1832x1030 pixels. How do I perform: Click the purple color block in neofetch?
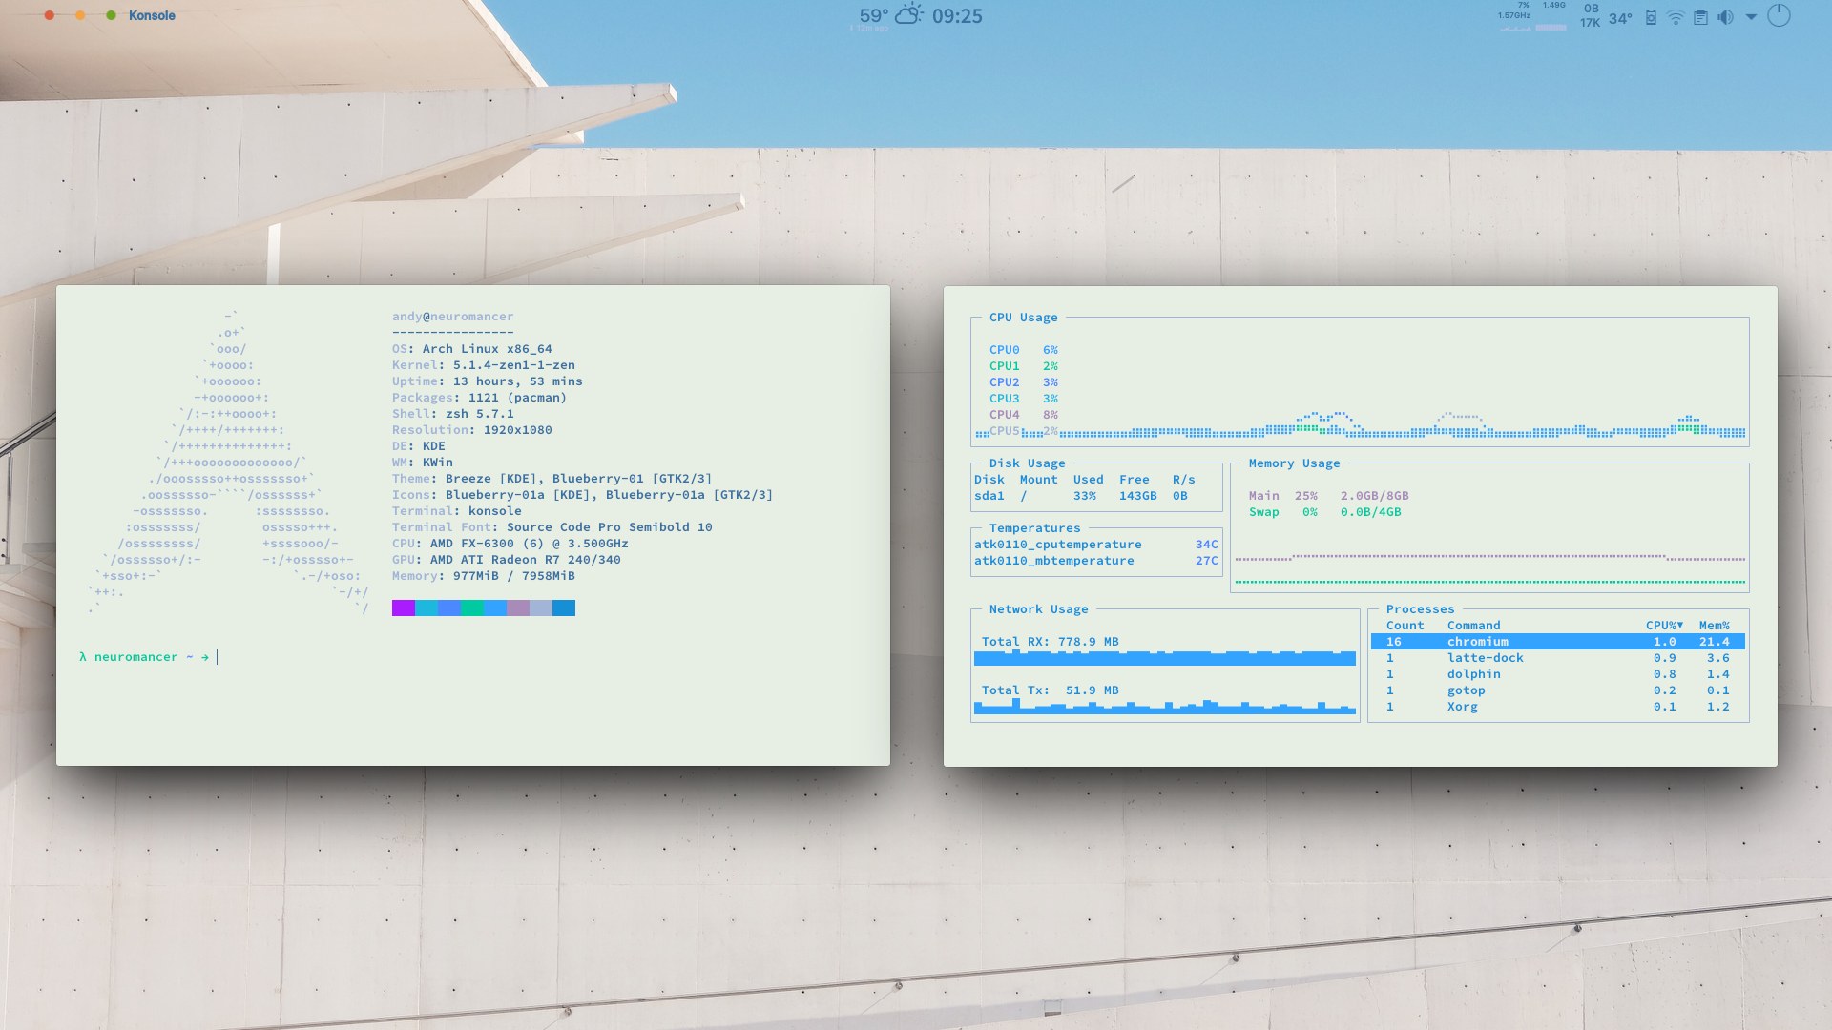point(404,608)
